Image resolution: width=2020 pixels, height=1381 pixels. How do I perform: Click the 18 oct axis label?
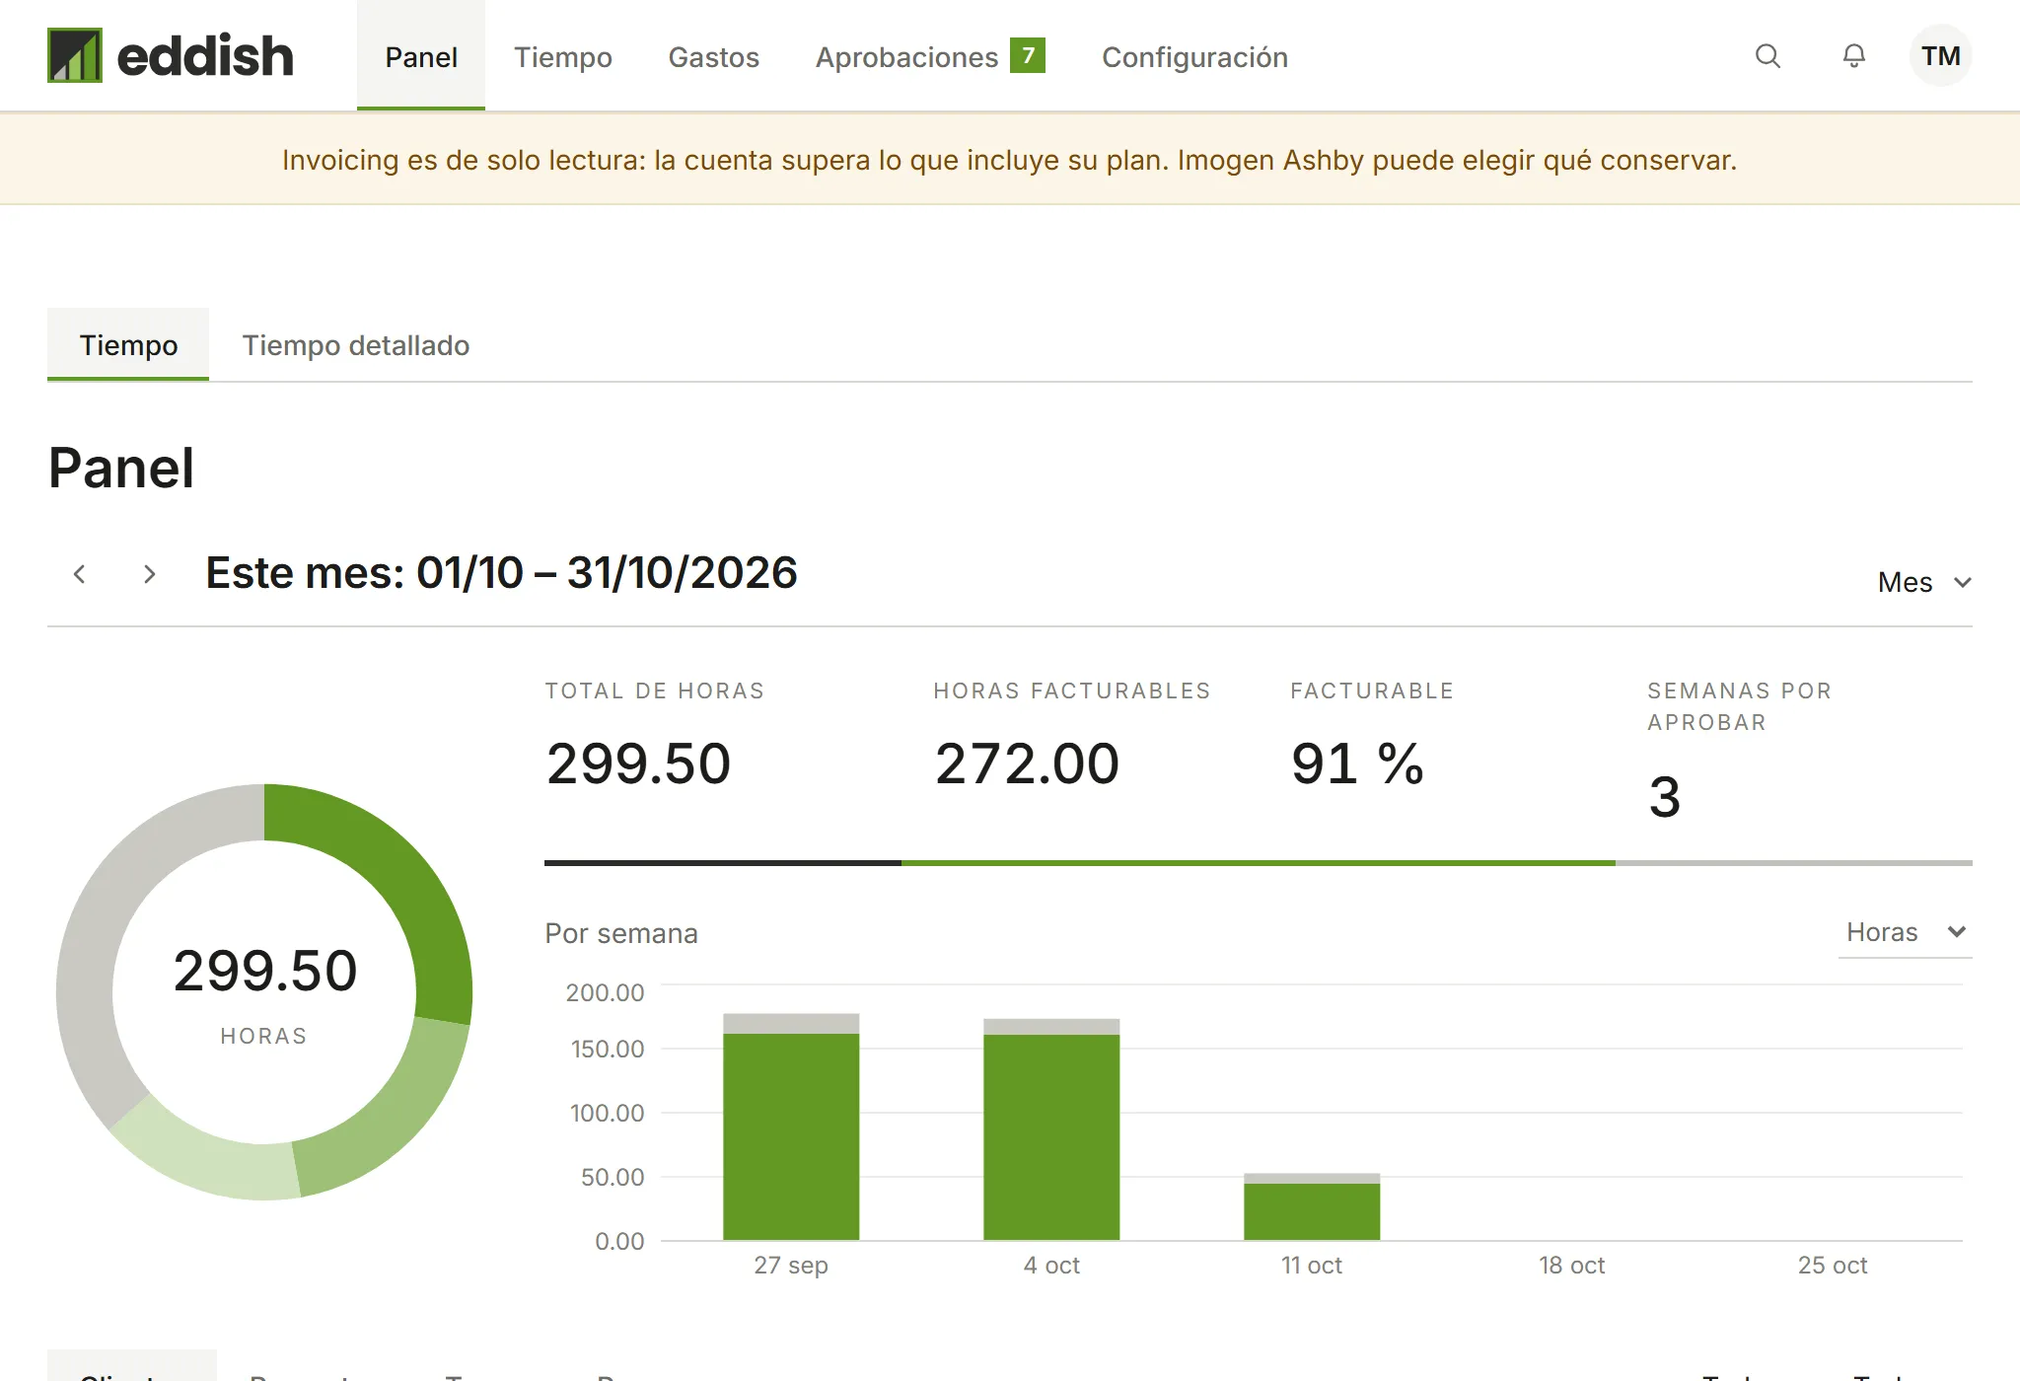[1572, 1265]
